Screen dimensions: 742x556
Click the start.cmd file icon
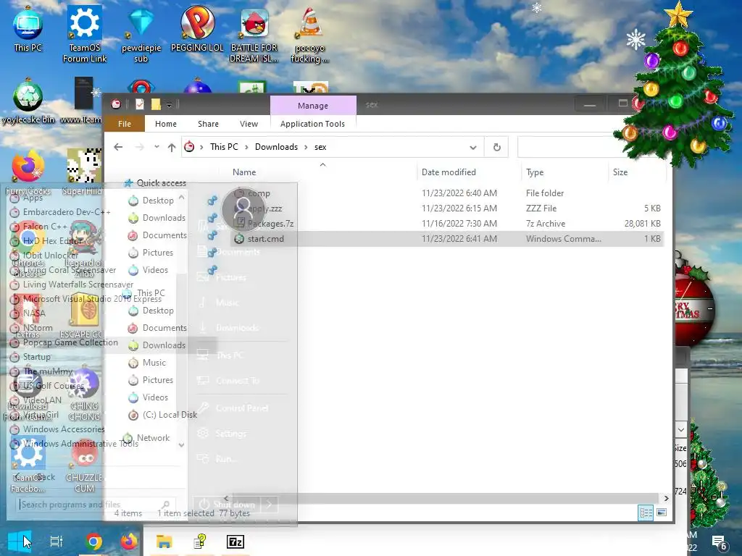[239, 239]
